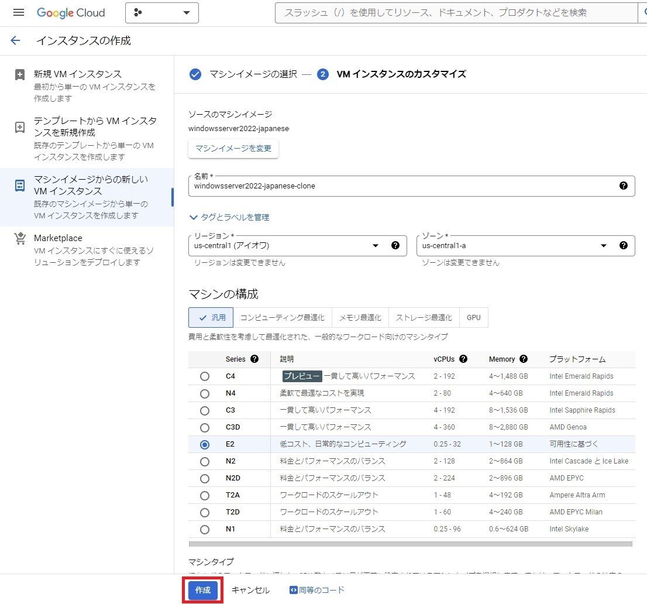
Task: Click the horizontal scrollbar under series table
Action: [411, 544]
